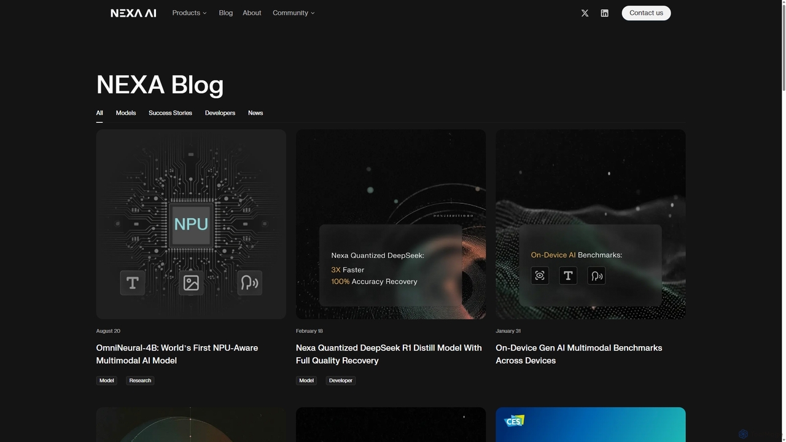Click the January 31 date text
Screen dimensions: 786x442
coord(508,331)
